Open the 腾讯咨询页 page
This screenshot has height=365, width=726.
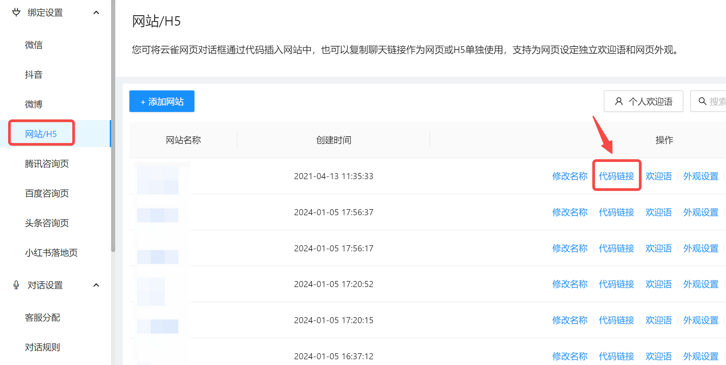(47, 164)
